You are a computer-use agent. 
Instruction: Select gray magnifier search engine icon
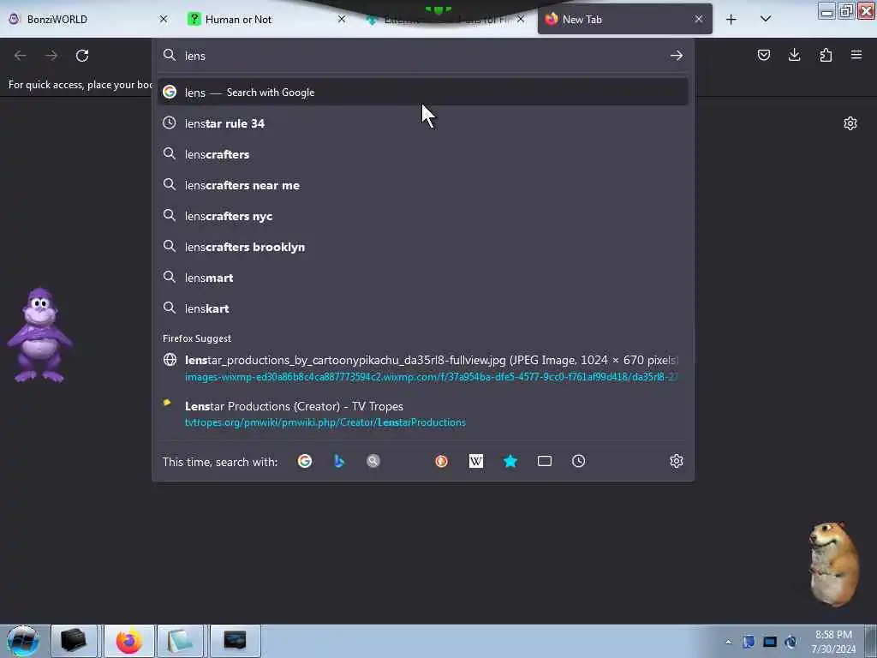373,461
